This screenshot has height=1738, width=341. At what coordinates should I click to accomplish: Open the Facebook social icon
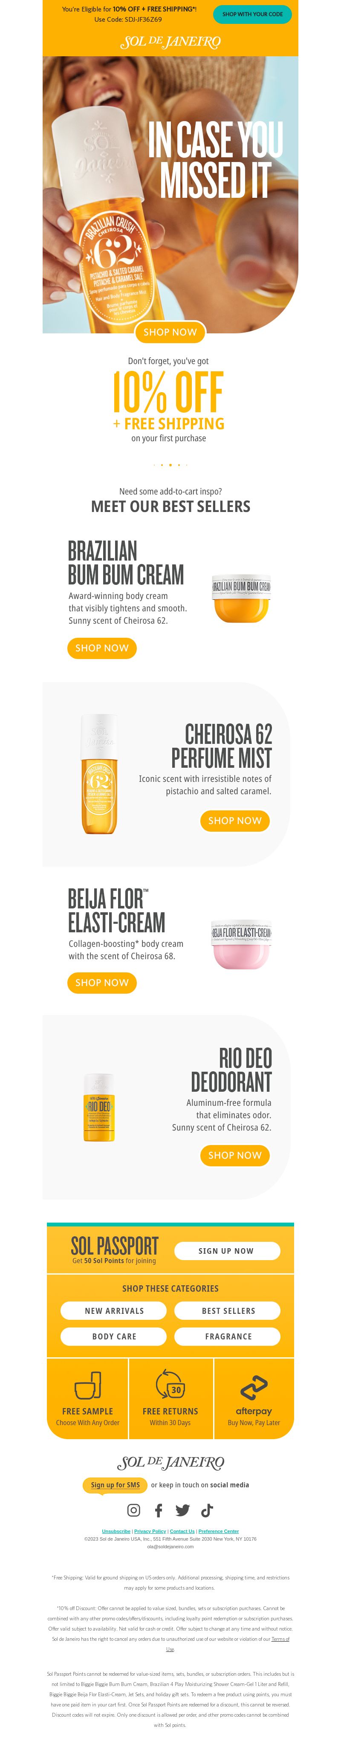point(159,1510)
